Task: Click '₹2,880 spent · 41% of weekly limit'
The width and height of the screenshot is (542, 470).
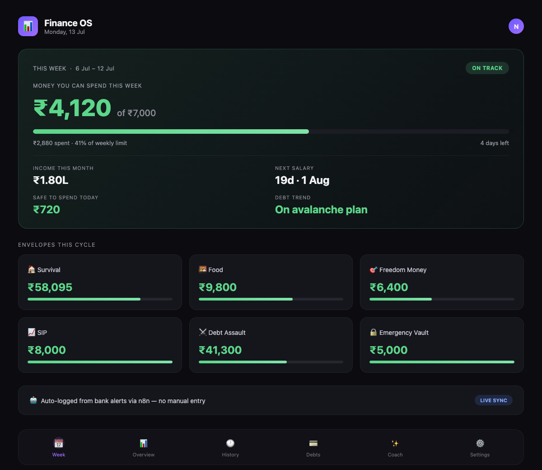Action: click(x=80, y=143)
